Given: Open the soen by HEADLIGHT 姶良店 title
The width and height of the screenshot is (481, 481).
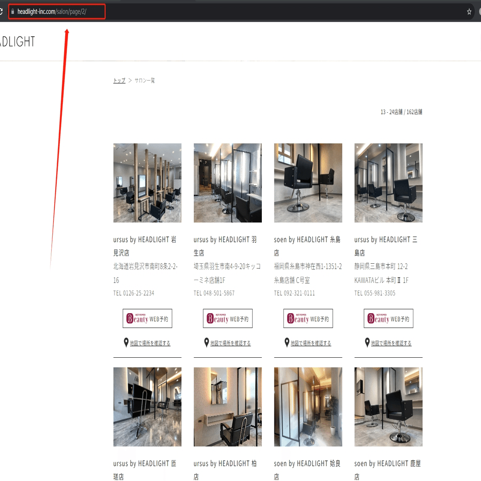Looking at the screenshot, I should [x=307, y=470].
